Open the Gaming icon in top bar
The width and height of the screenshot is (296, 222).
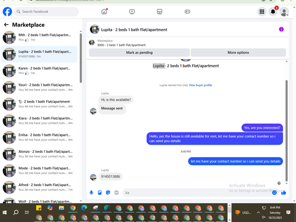(x=187, y=12)
